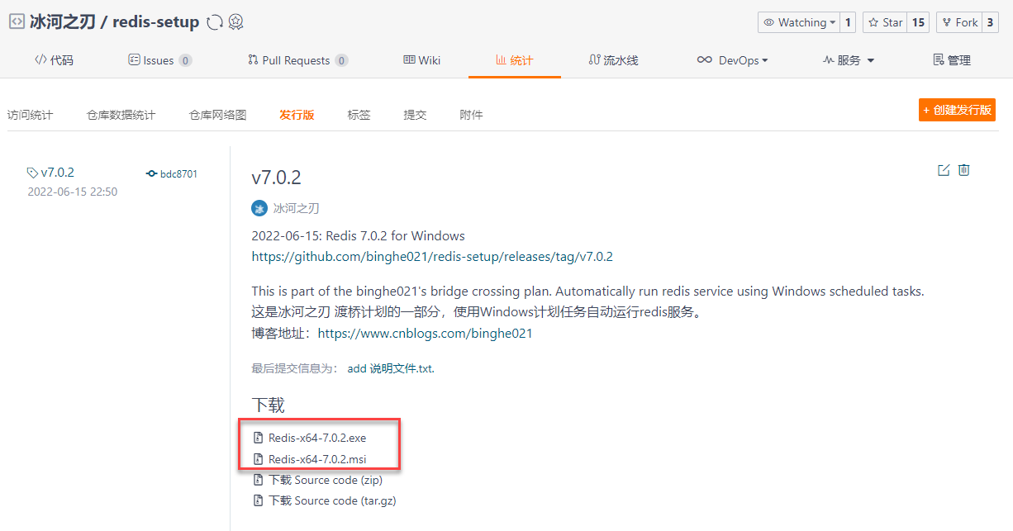Click the 创建发行版 button
Image resolution: width=1013 pixels, height=531 pixels.
[x=957, y=110]
